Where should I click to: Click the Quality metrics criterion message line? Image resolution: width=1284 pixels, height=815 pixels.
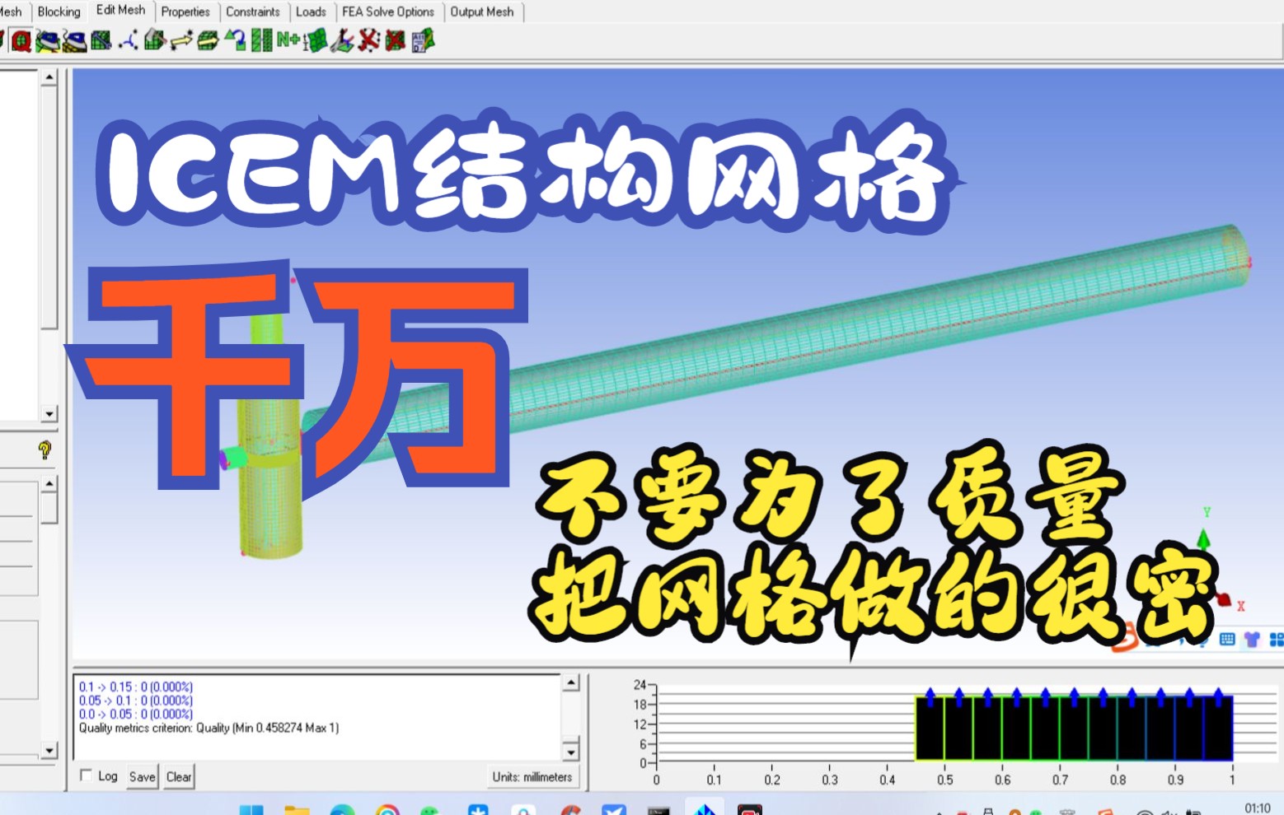pyautogui.click(x=209, y=728)
